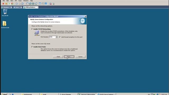Close the Windows VM tab
This screenshot has width=169, height=95.
(x=11, y=7)
